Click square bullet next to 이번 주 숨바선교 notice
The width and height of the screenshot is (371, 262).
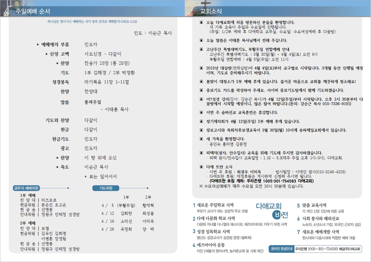201,113
